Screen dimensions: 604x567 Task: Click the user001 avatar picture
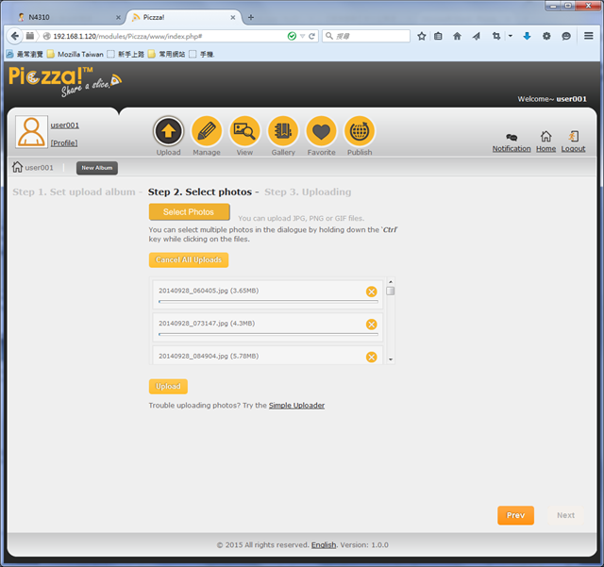tap(31, 132)
